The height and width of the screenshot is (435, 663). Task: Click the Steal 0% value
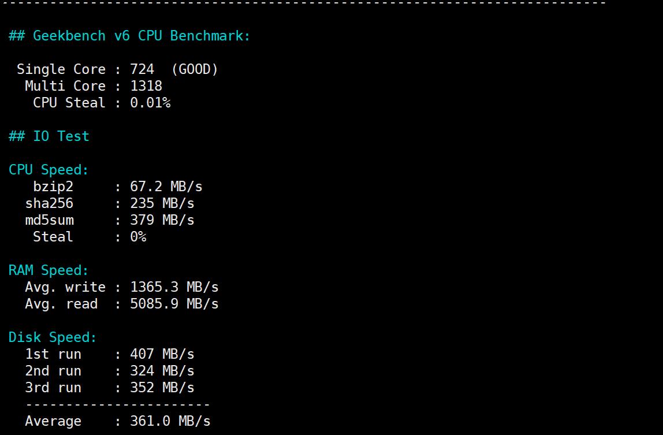[138, 237]
